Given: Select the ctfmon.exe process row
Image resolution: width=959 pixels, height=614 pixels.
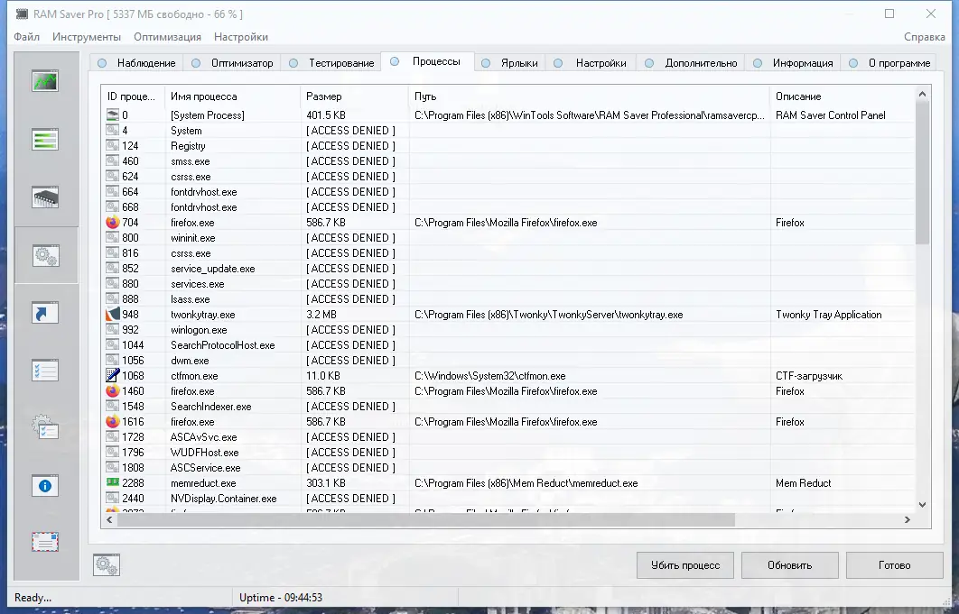Looking at the screenshot, I should coord(508,376).
